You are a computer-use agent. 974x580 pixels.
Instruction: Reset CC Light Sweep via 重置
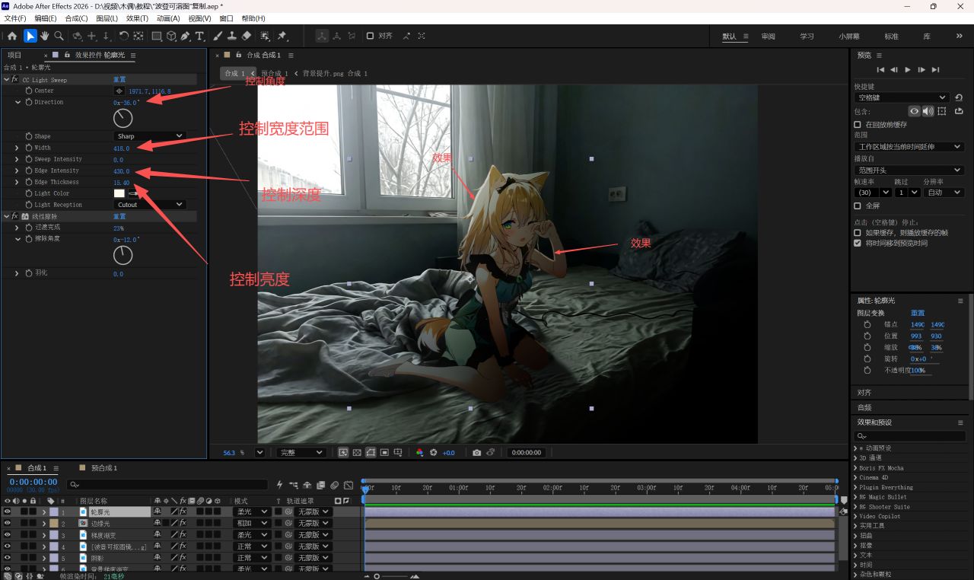[x=119, y=79]
